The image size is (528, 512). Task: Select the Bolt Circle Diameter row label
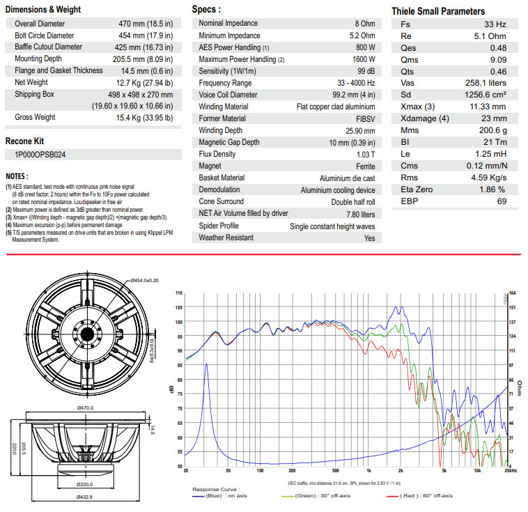coord(44,36)
